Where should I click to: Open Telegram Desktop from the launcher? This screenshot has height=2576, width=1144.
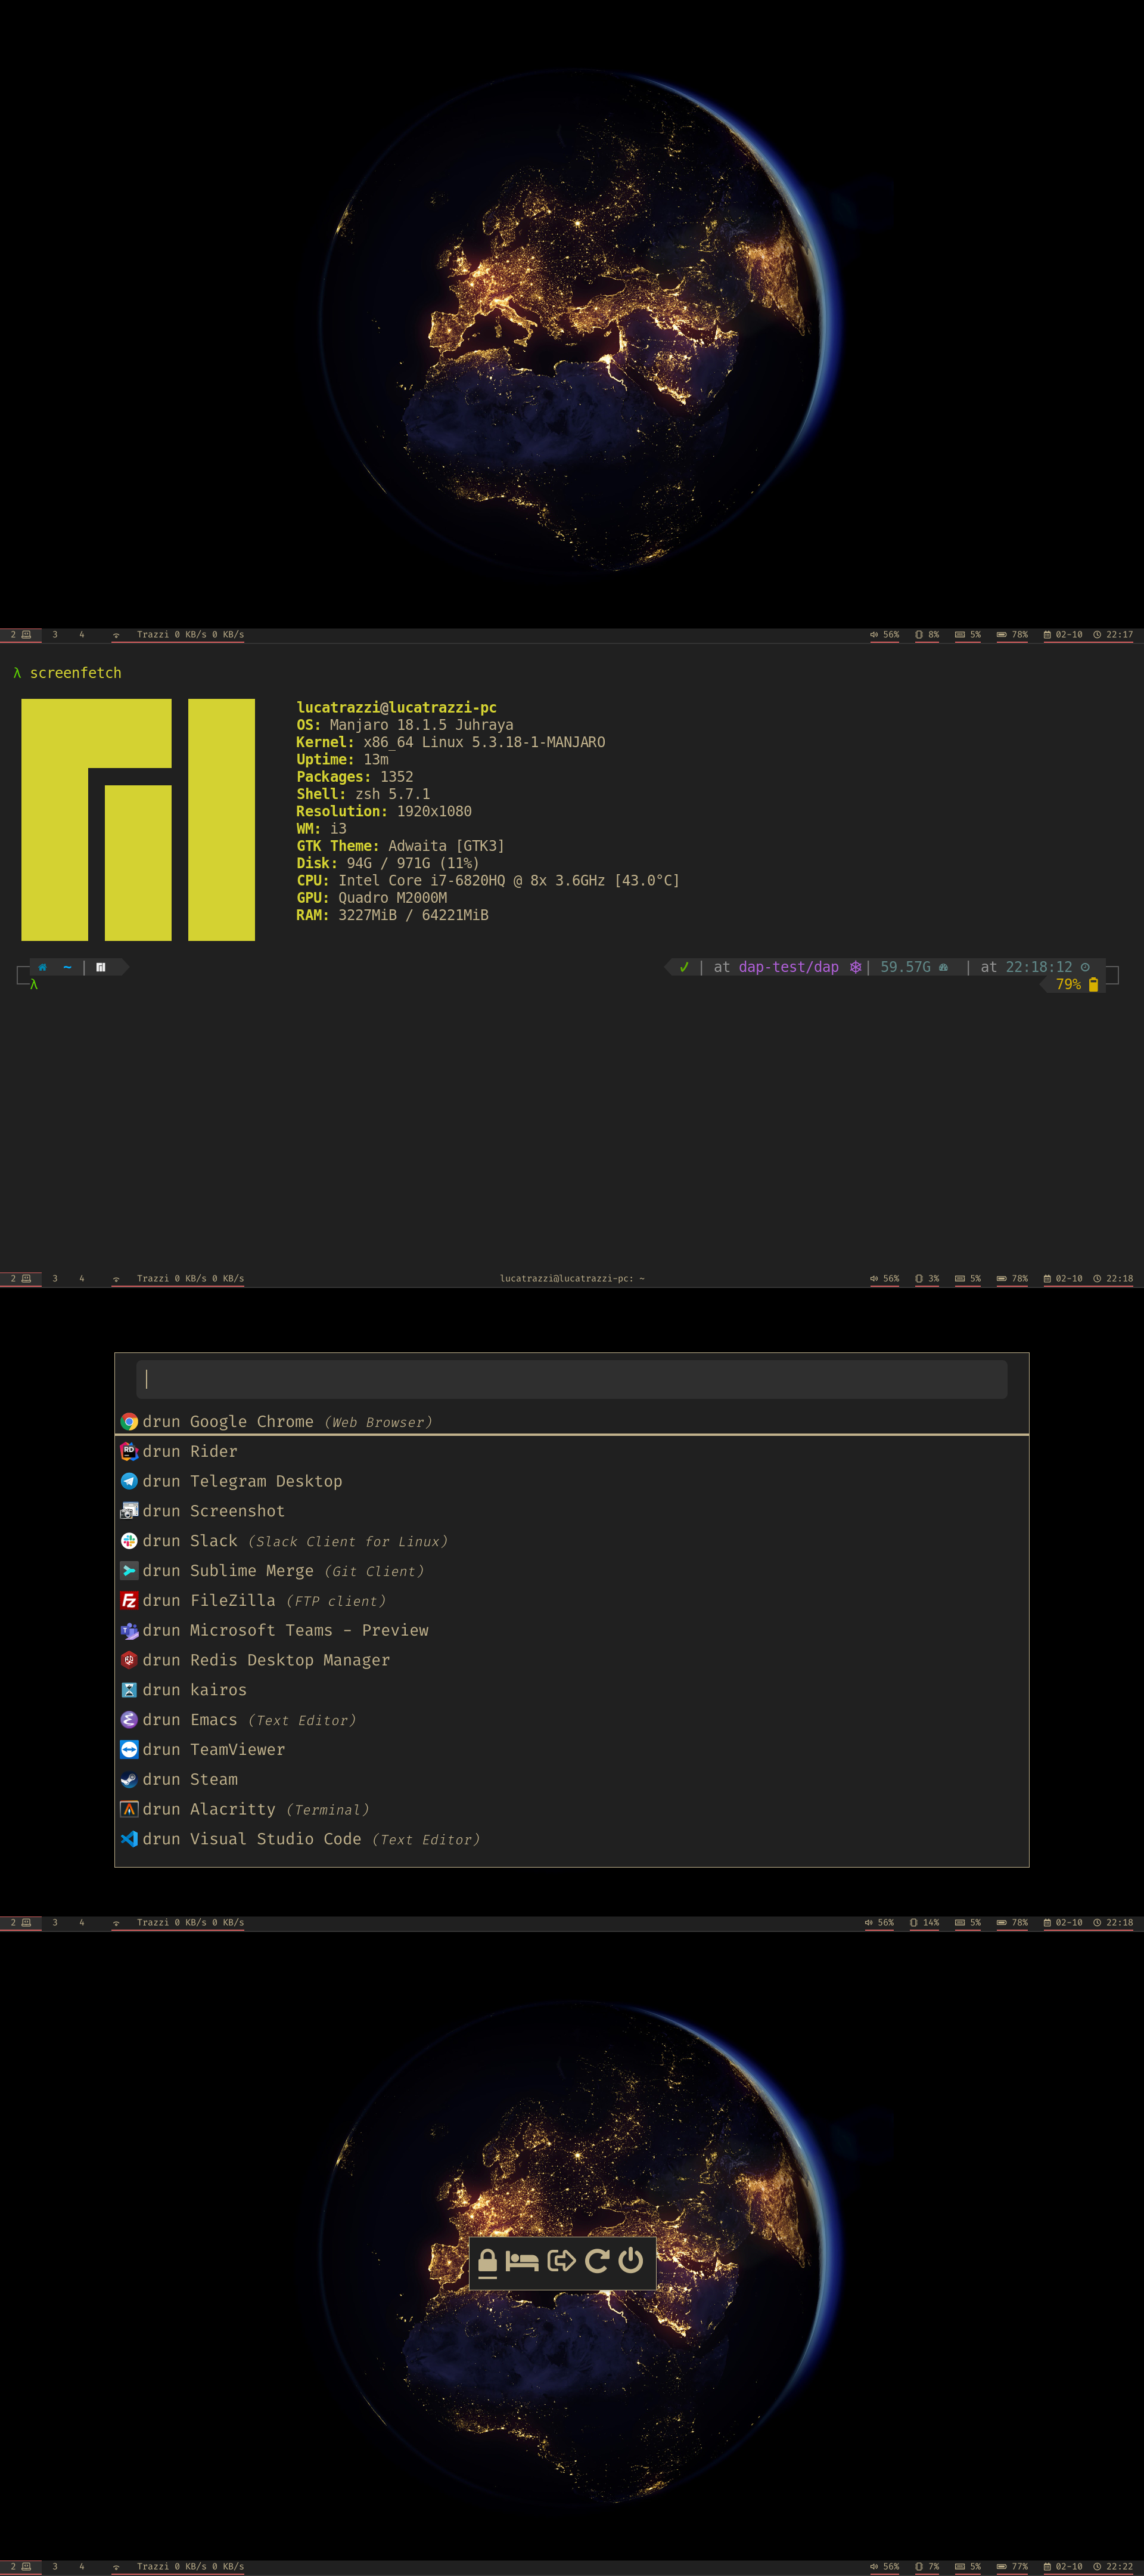coord(265,1481)
